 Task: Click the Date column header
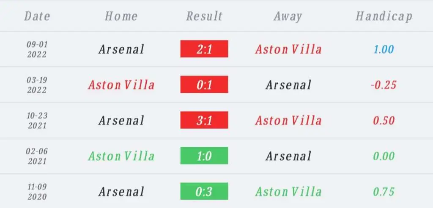tap(37, 16)
